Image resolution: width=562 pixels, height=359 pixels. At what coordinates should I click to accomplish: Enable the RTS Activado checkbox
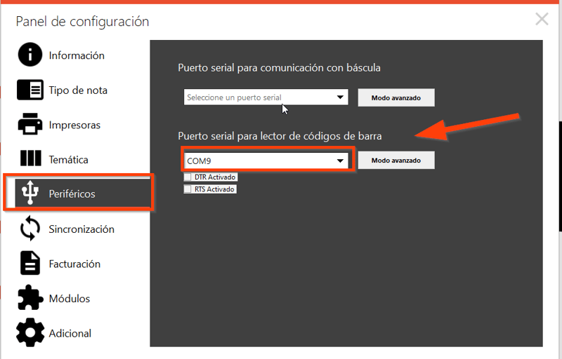pyautogui.click(x=188, y=189)
